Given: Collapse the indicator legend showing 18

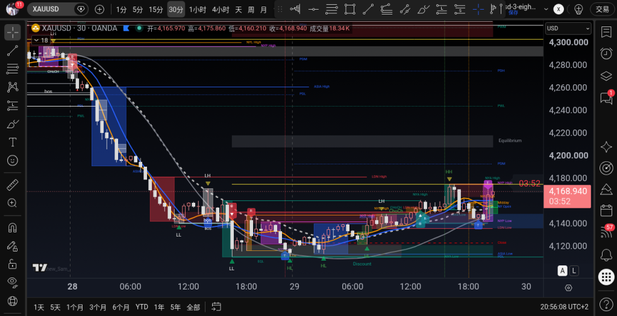Looking at the screenshot, I should (41, 40).
